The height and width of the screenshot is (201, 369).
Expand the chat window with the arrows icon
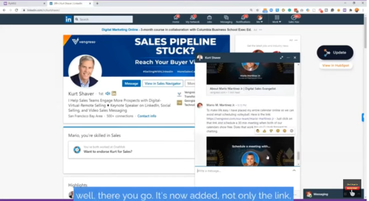pos(282,58)
